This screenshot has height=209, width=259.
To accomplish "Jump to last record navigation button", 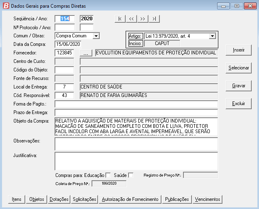I will (x=153, y=19).
